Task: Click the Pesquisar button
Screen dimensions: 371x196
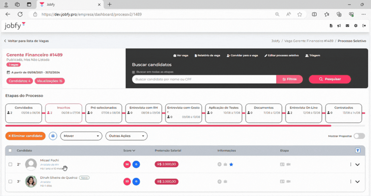Action: tap(330, 79)
